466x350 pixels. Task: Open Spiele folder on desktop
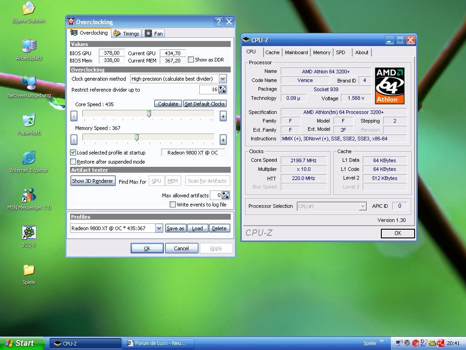click(x=29, y=274)
